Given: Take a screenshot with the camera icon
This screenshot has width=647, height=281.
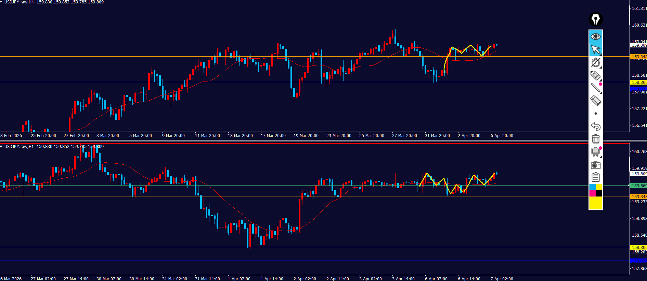Looking at the screenshot, I should (595, 165).
